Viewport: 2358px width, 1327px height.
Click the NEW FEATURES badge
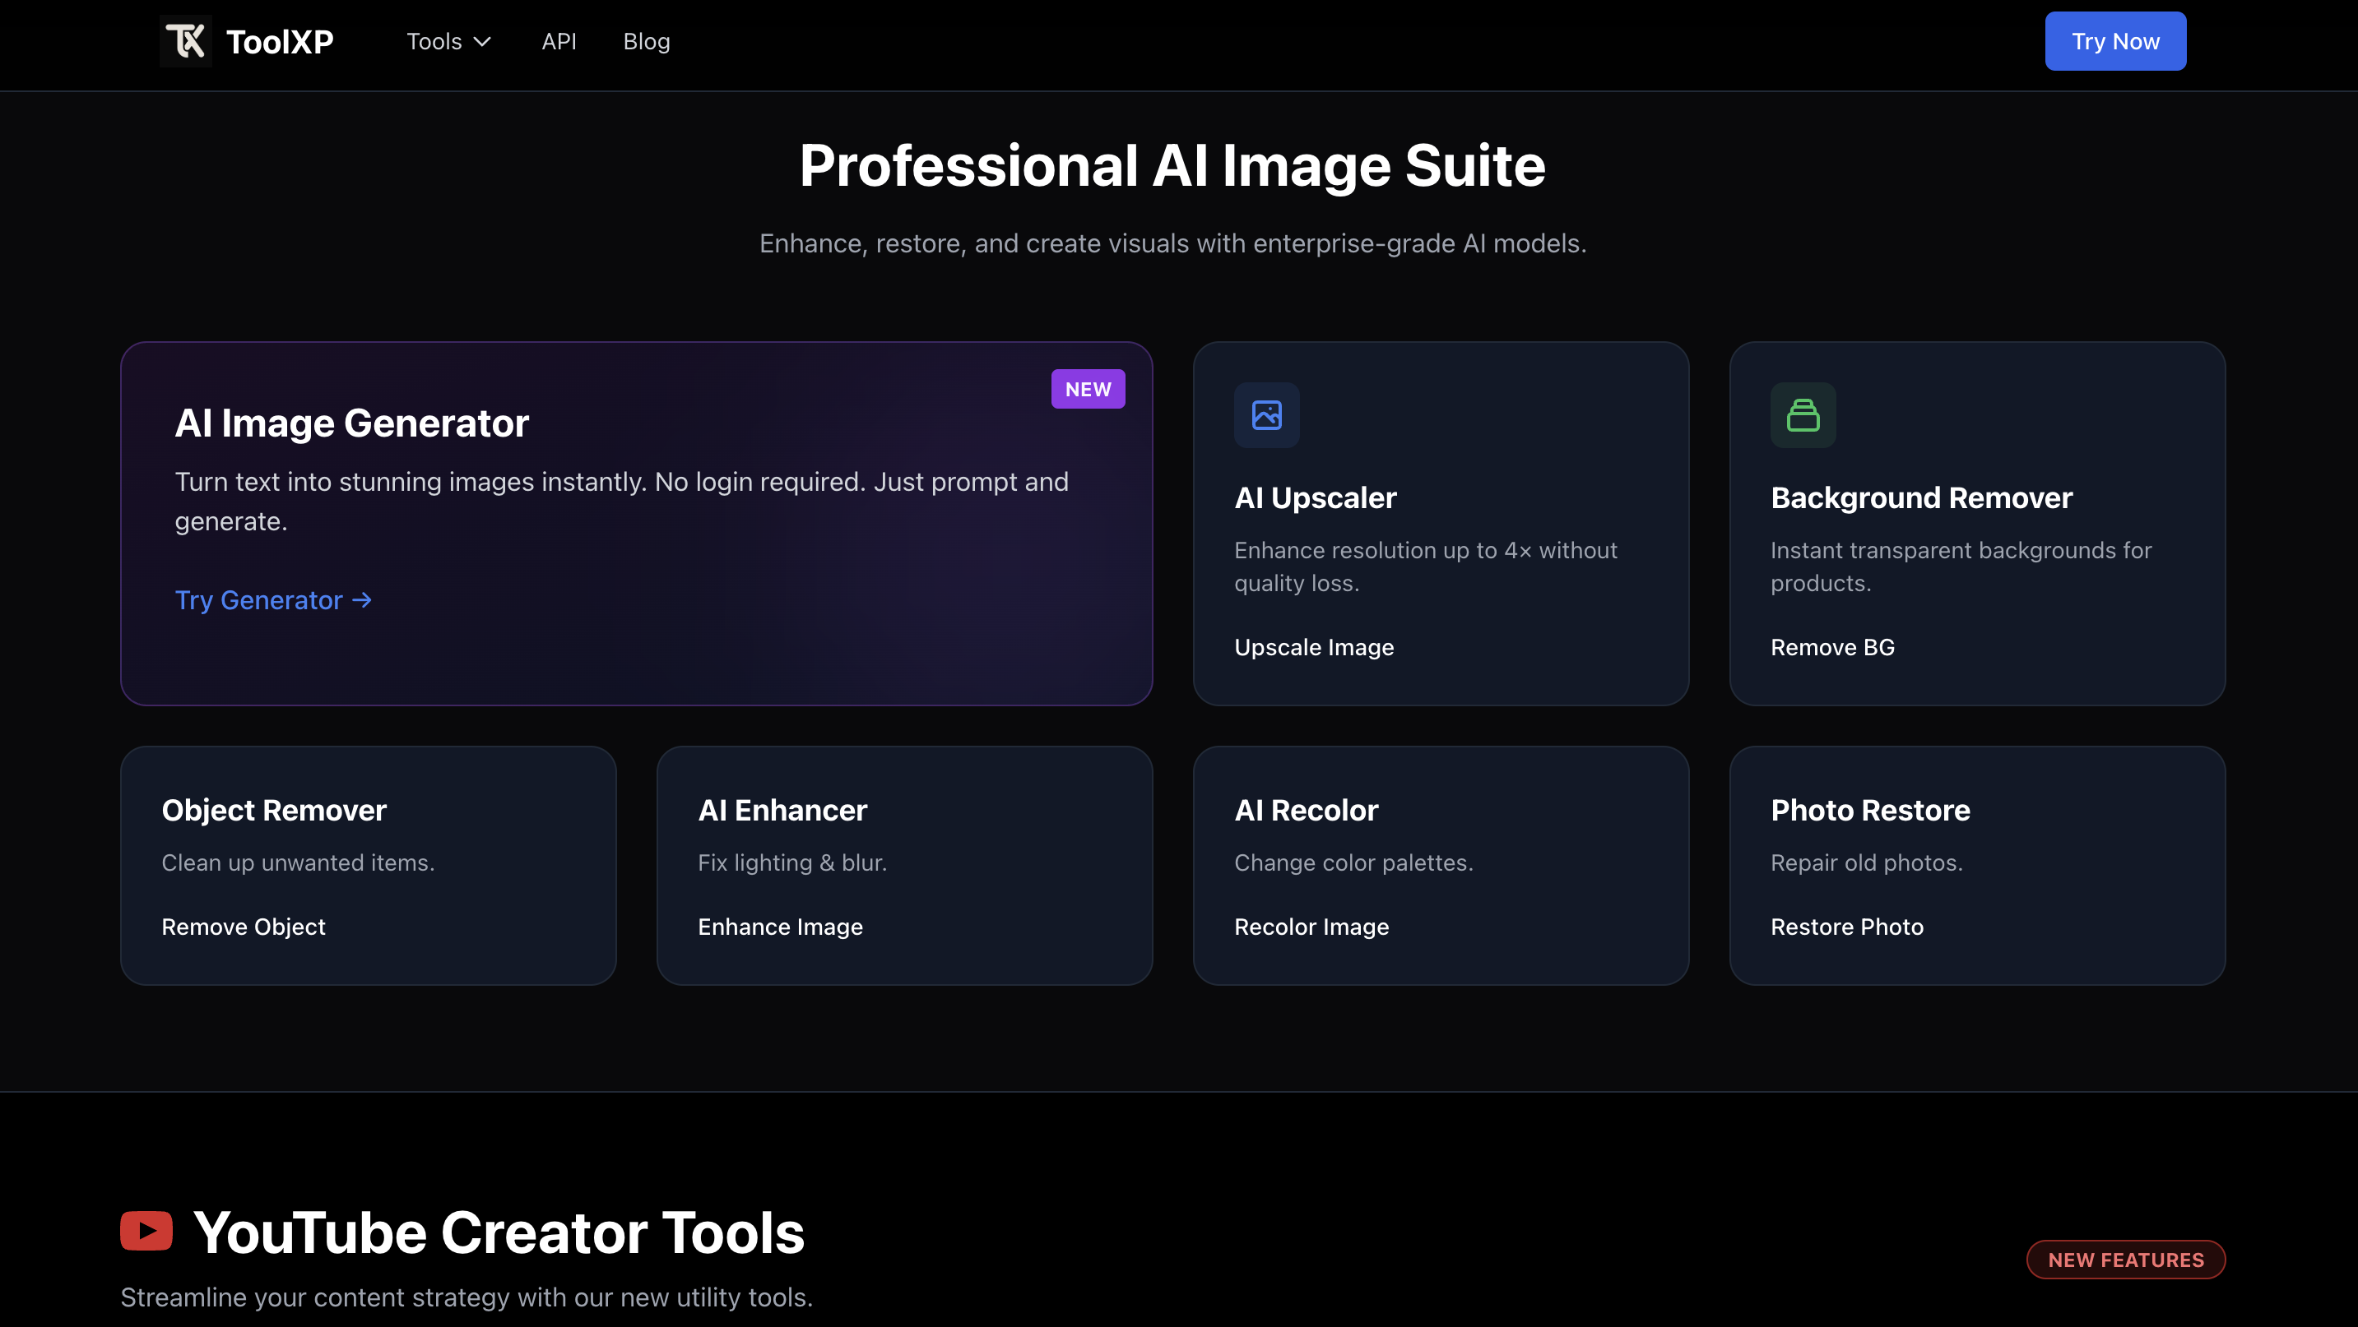click(x=2125, y=1260)
